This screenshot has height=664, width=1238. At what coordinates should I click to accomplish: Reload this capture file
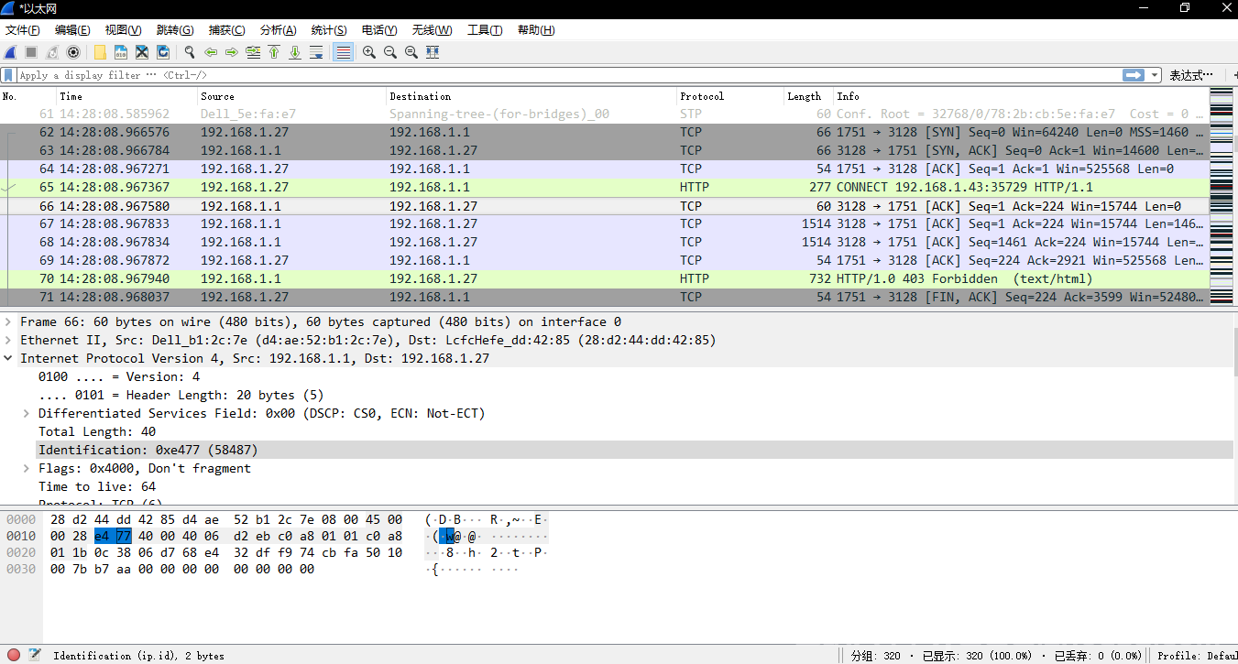163,52
